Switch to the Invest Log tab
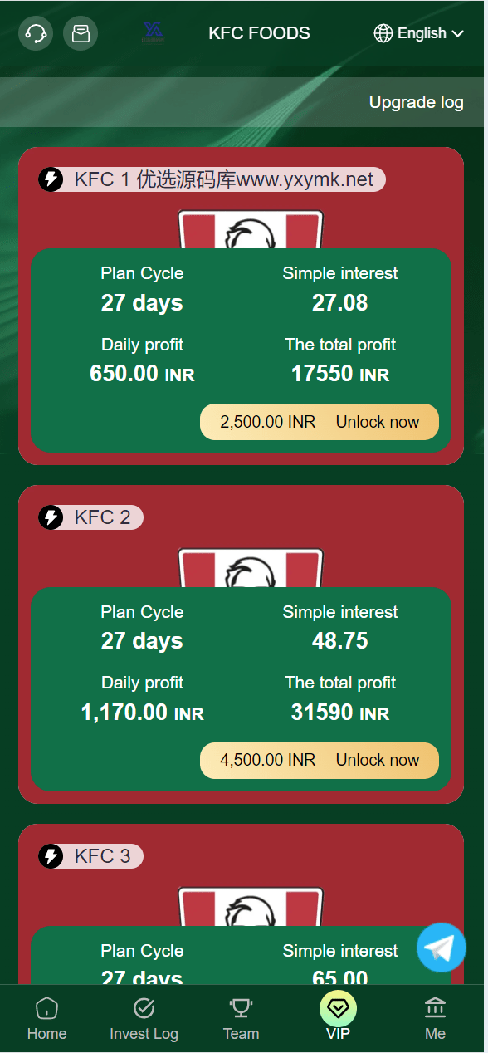This screenshot has width=488, height=1053. pyautogui.click(x=144, y=1019)
